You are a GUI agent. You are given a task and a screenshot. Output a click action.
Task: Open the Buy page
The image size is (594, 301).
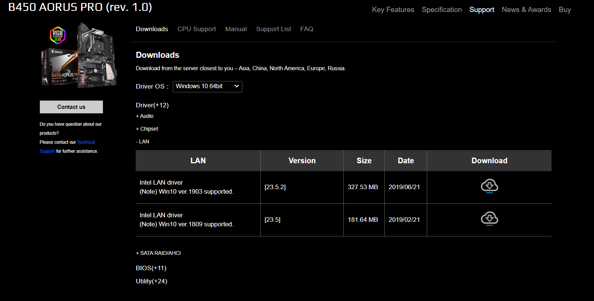point(565,10)
